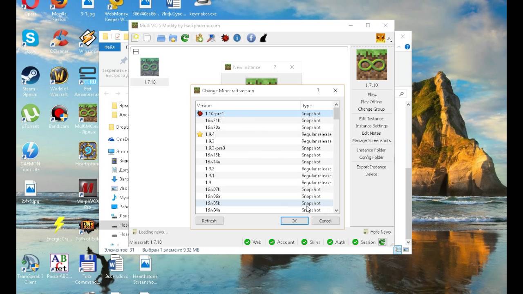Open the JK account dropdown

coord(384,38)
